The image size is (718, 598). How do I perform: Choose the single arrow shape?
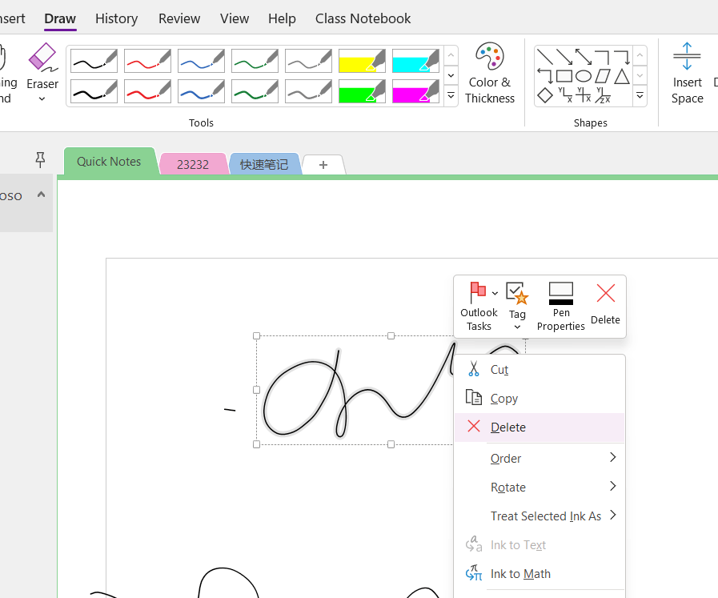pos(564,56)
